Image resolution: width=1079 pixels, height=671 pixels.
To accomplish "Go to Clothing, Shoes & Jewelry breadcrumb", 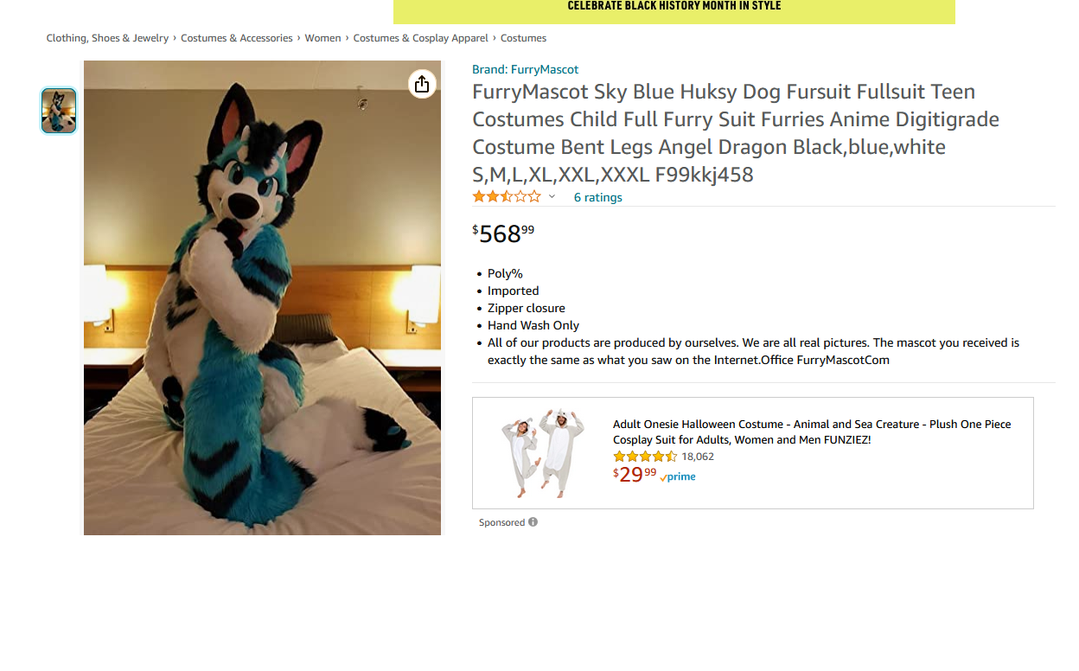I will [107, 38].
